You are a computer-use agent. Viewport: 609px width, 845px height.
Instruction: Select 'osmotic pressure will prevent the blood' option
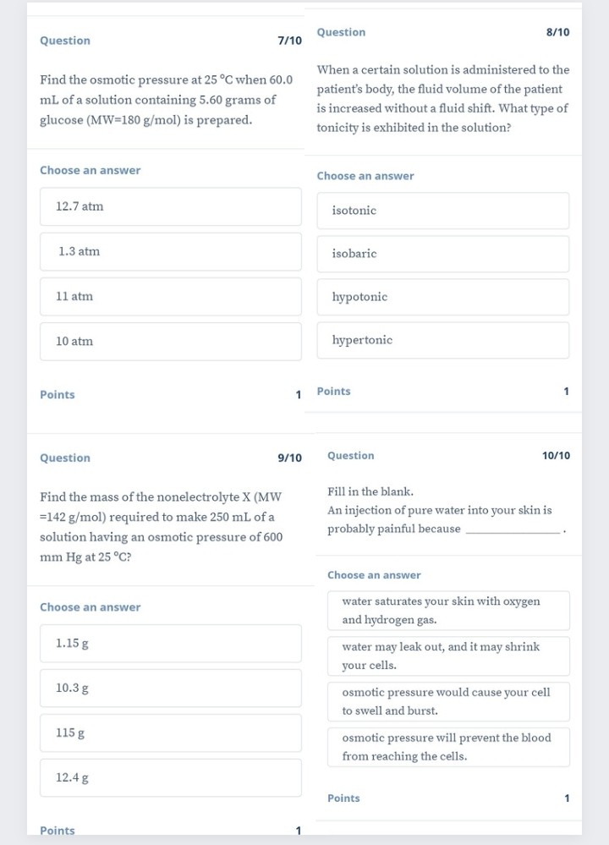[x=448, y=747]
